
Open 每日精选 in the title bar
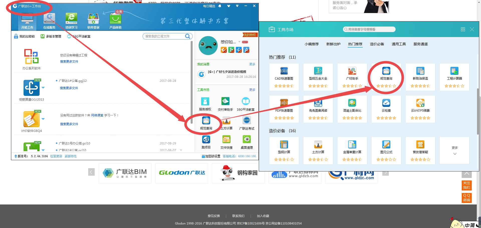(x=209, y=6)
